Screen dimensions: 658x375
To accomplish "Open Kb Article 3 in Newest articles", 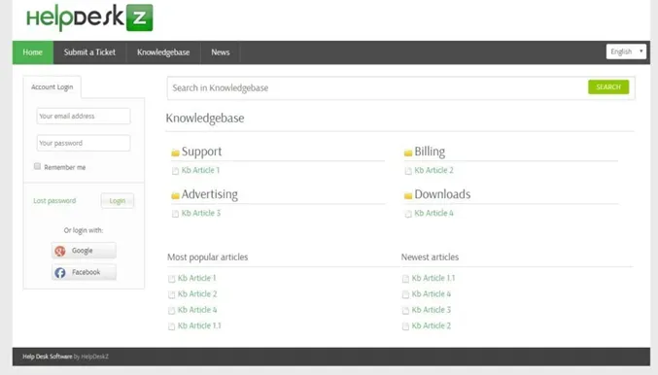I will coord(432,310).
